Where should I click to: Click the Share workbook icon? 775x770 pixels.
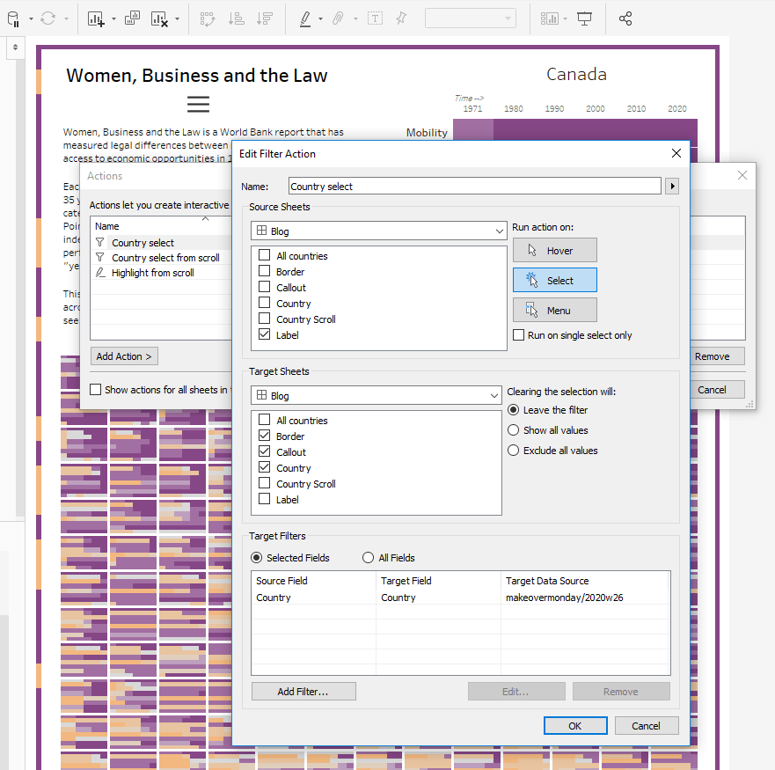(x=625, y=18)
